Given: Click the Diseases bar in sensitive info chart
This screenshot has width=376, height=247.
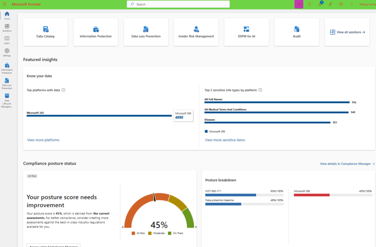Looking at the screenshot, I should click(x=267, y=122).
